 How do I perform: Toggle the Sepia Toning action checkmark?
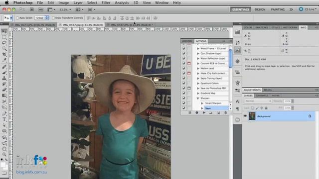184,79
